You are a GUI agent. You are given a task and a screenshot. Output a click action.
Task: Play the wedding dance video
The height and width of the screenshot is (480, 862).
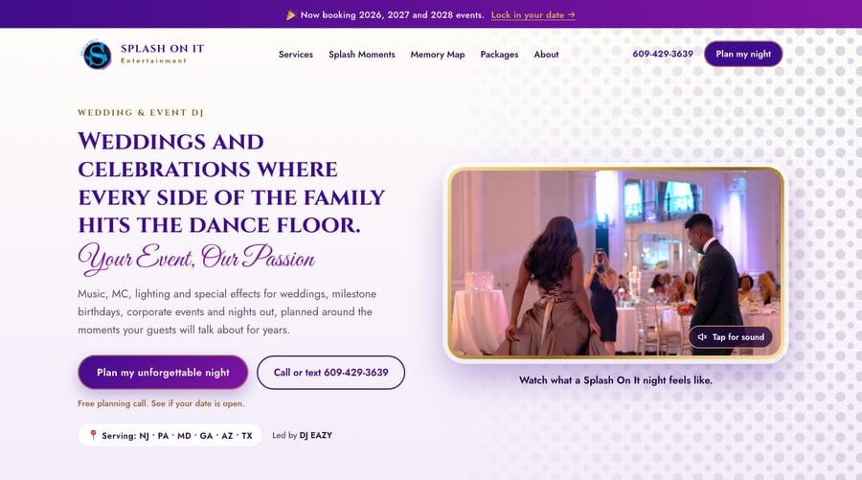[616, 263]
